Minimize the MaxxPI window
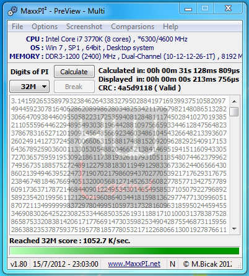Screen dimensions: 249x276 (x=188, y=9)
